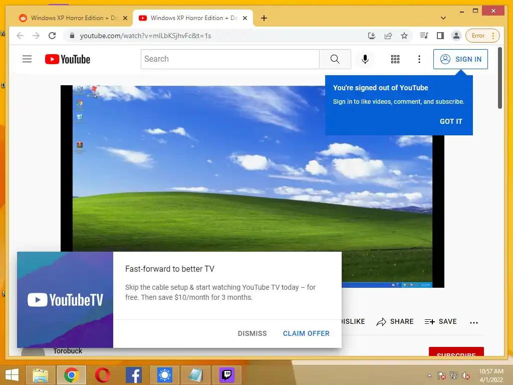Viewport: 513px width, 385px height.
Task: Go forward with browser forward arrow
Action: tap(36, 36)
